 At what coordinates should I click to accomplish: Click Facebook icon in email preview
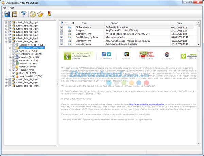104,54
